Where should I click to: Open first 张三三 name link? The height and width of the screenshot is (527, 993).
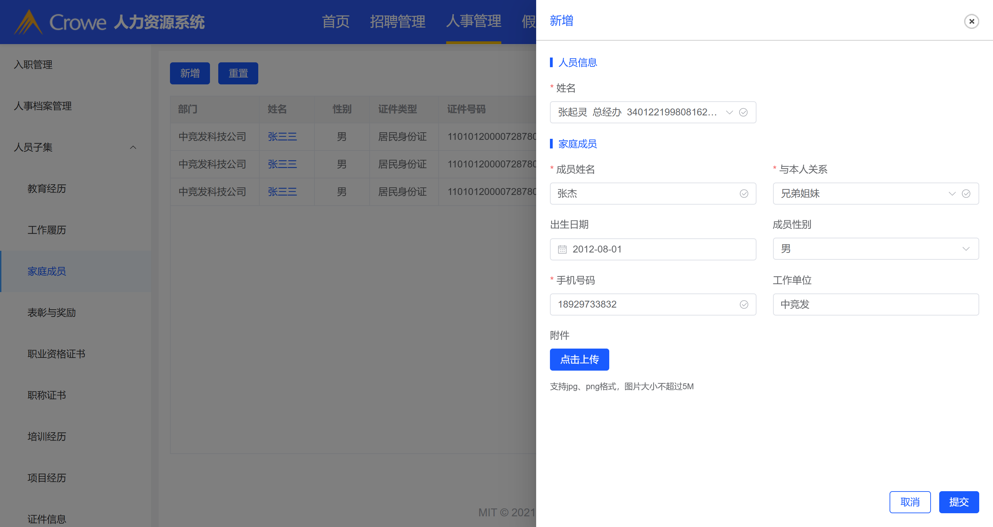click(x=282, y=136)
